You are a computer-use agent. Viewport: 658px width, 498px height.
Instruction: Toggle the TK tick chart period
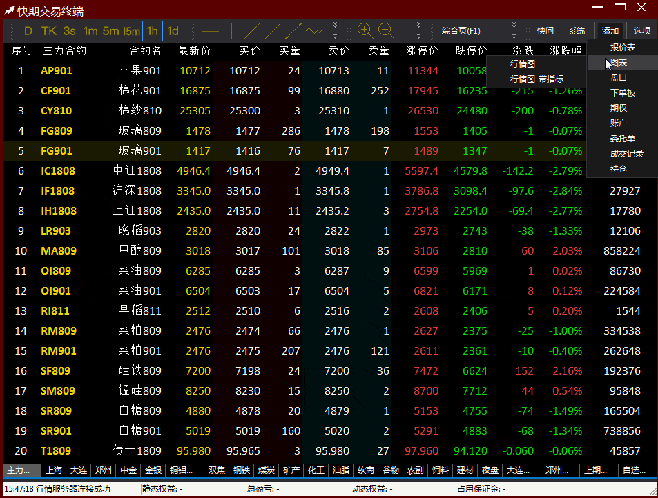(x=48, y=31)
